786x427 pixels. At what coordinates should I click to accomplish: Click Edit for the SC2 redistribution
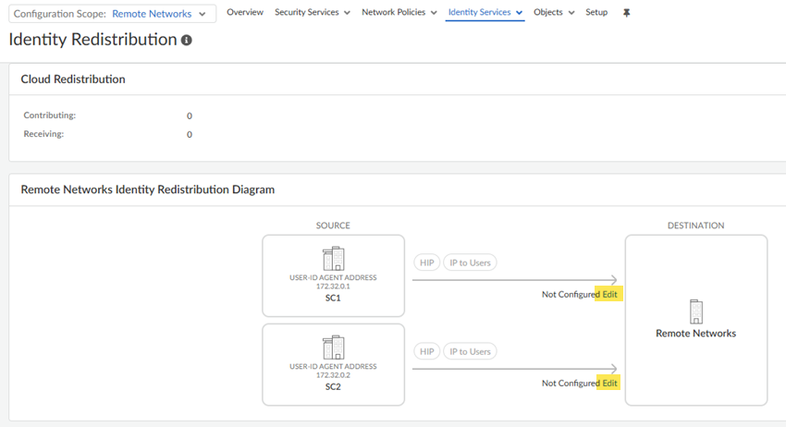coord(608,383)
